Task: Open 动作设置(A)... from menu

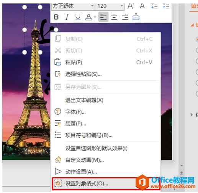Action: point(106,172)
